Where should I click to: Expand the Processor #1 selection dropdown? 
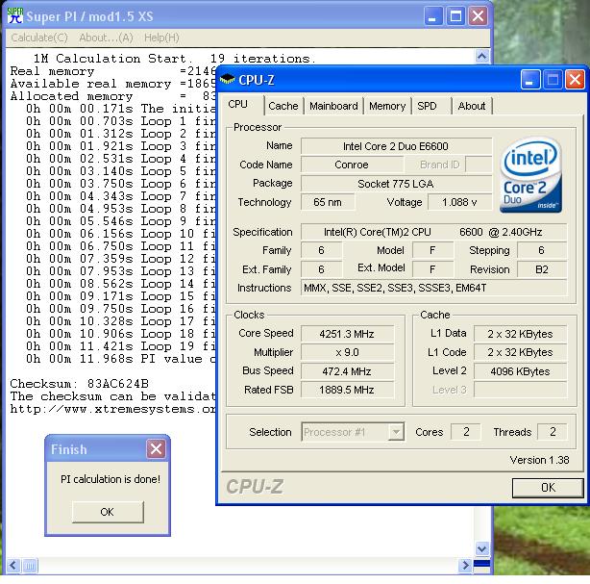coord(396,433)
